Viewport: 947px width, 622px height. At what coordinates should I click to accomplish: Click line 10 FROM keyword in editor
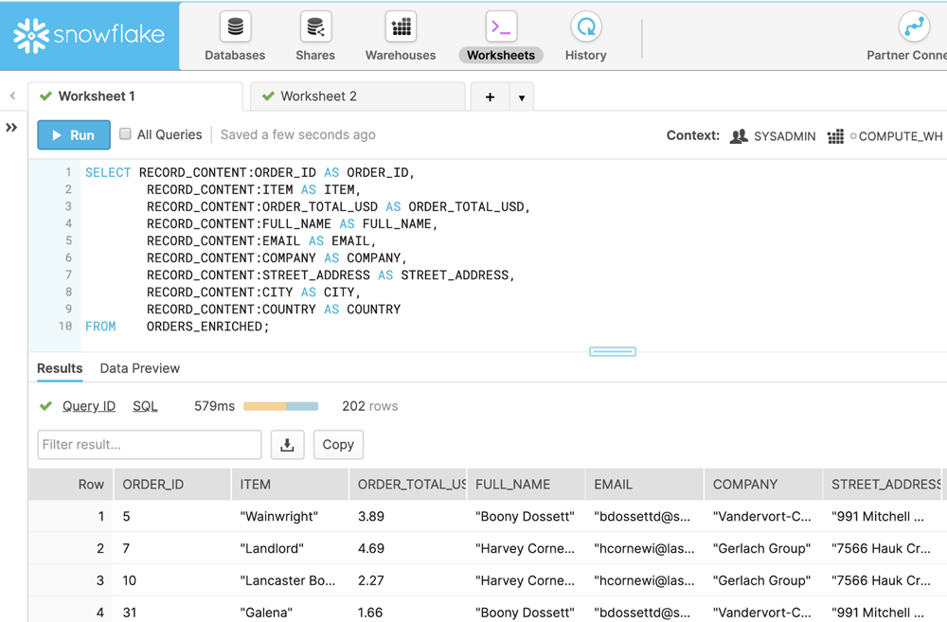click(100, 326)
